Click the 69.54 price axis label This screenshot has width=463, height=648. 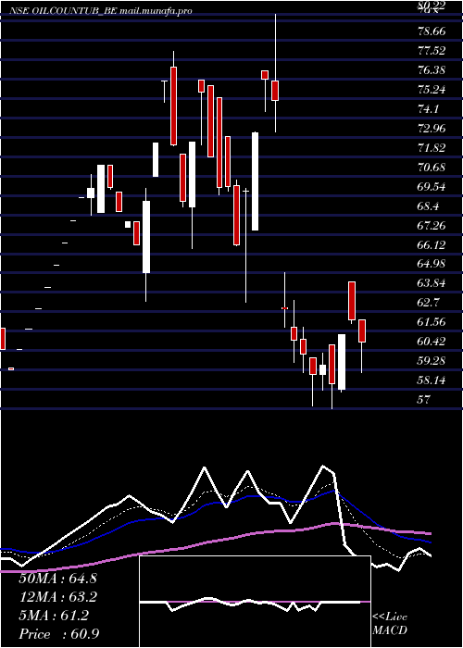[x=432, y=187]
